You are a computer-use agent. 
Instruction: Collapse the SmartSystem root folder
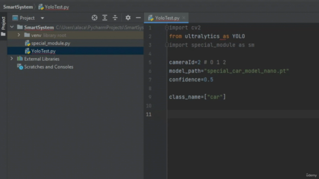click(x=12, y=27)
